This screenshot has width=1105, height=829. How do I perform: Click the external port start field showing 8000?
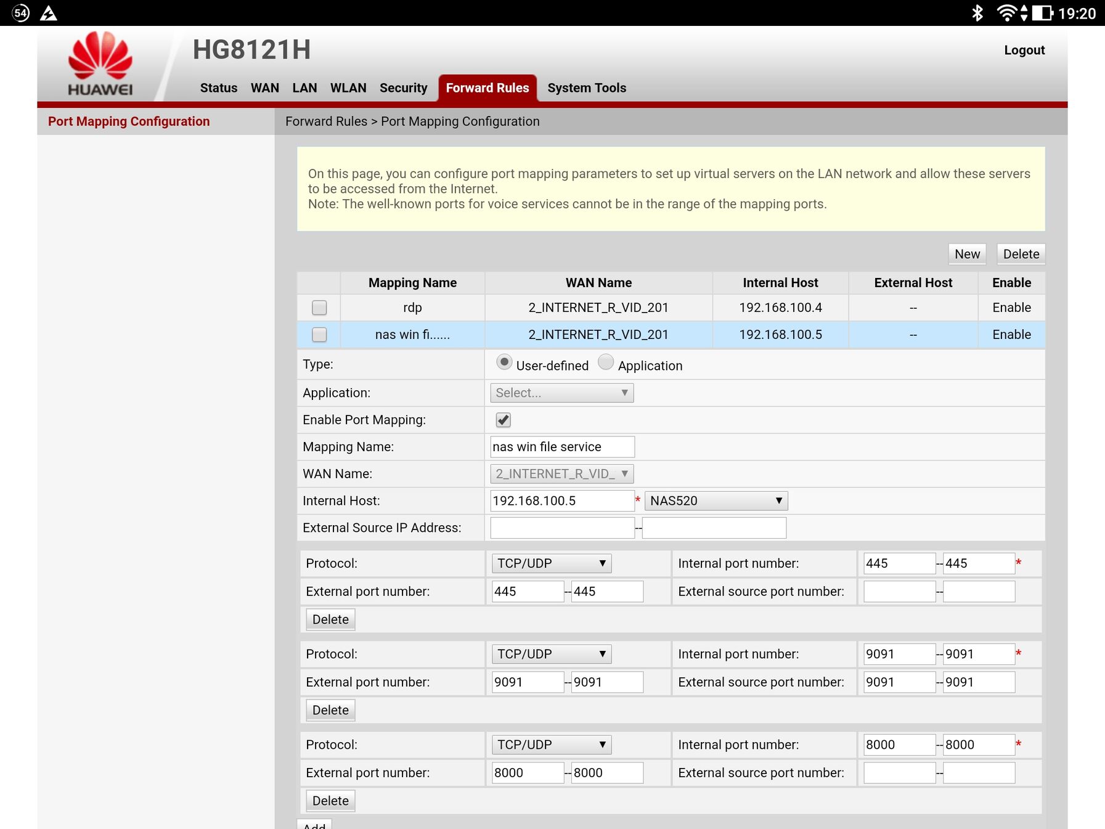pos(528,773)
